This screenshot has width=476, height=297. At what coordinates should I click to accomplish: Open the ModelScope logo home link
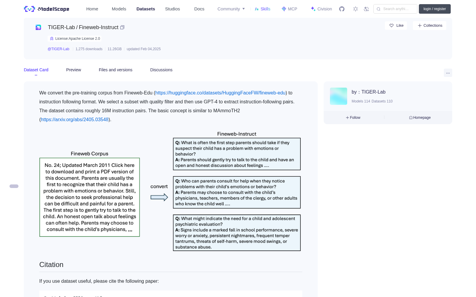46,9
